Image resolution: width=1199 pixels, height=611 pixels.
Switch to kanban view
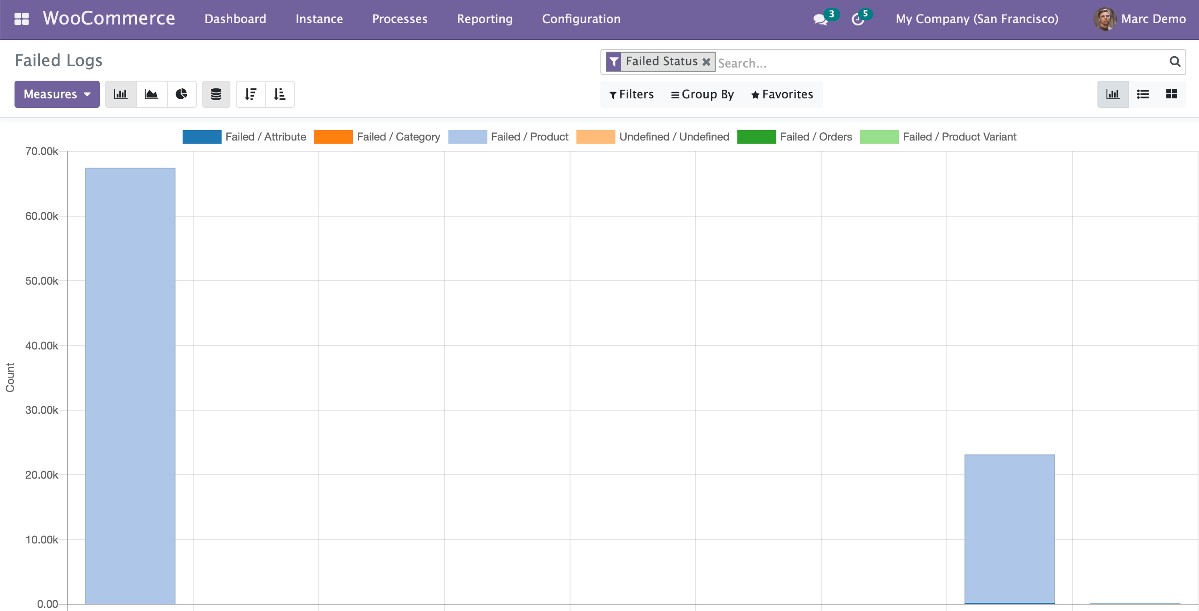tap(1171, 94)
